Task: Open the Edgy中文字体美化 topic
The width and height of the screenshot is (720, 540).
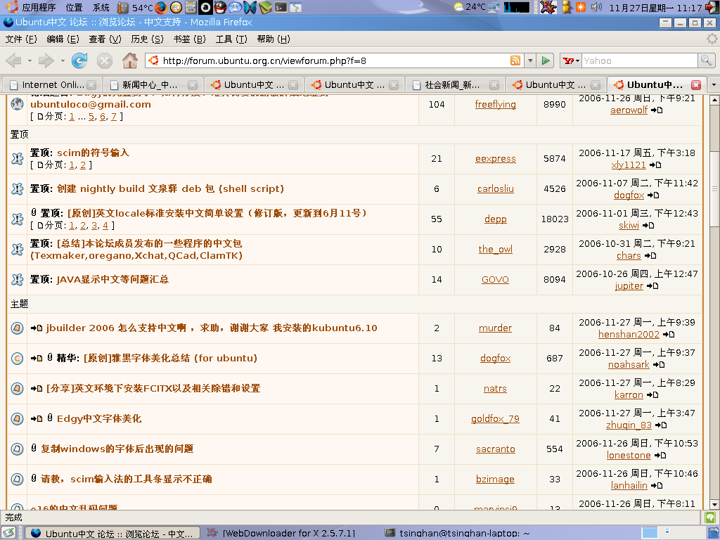Action: [x=99, y=418]
